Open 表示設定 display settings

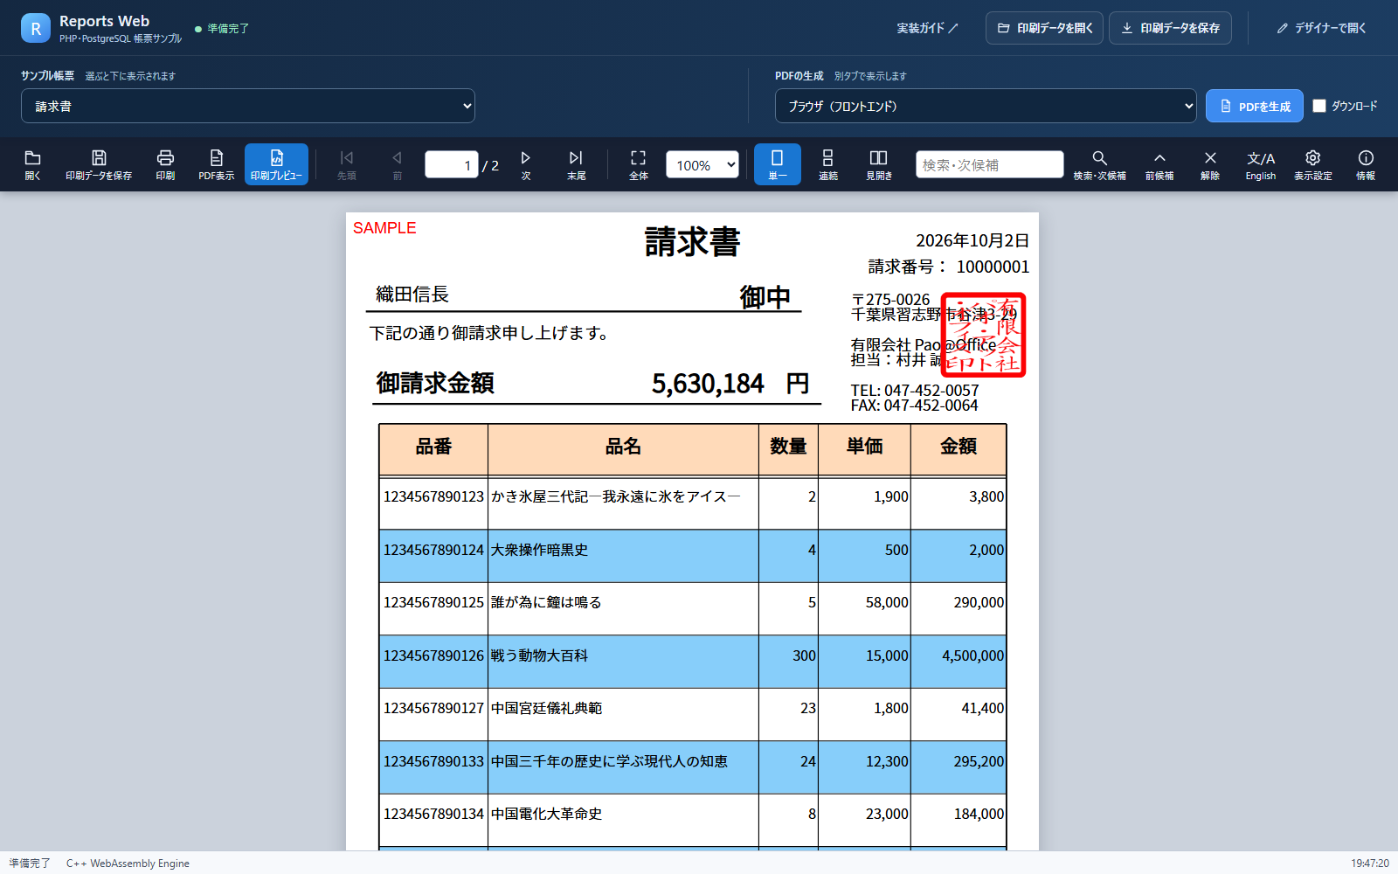pyautogui.click(x=1312, y=164)
